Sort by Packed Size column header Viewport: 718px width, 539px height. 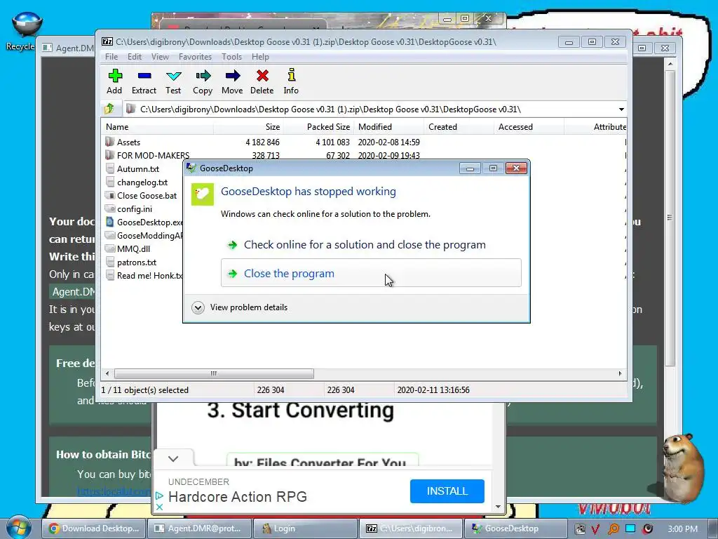click(318, 127)
